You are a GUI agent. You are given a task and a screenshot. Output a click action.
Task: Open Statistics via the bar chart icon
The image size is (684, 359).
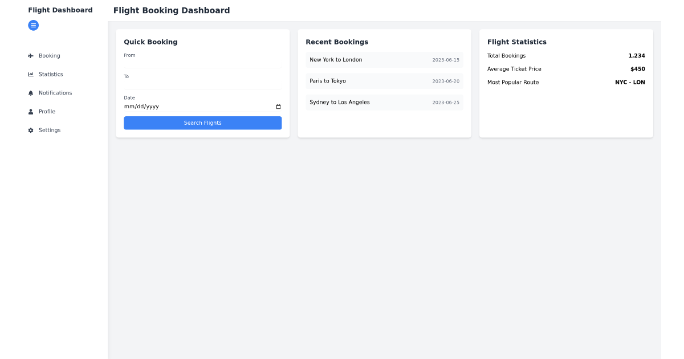point(30,74)
